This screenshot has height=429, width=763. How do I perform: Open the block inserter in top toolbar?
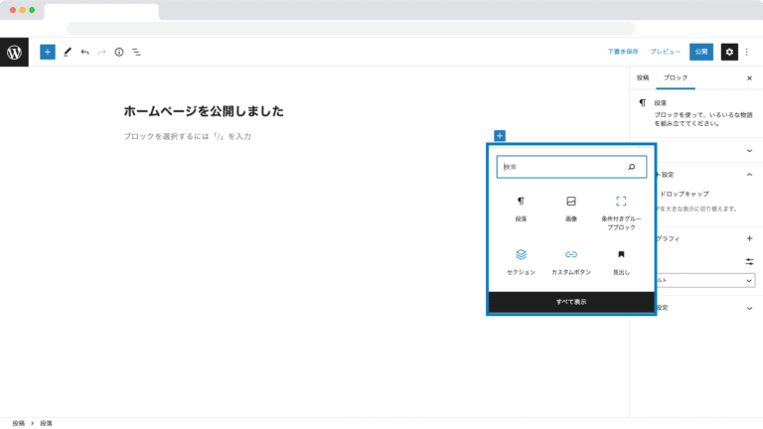[x=47, y=52]
